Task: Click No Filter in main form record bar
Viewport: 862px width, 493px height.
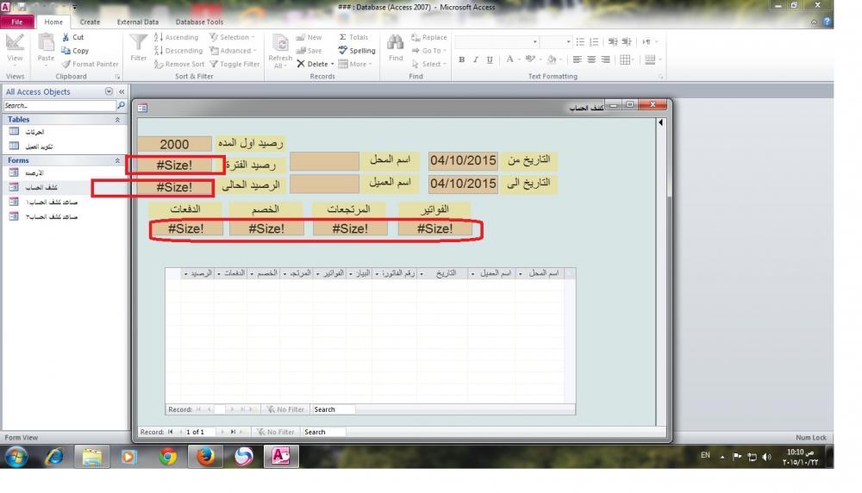Action: [276, 432]
